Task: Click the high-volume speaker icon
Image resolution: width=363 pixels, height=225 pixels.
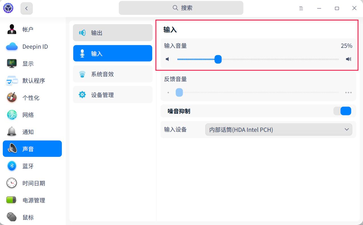Action: coord(348,59)
